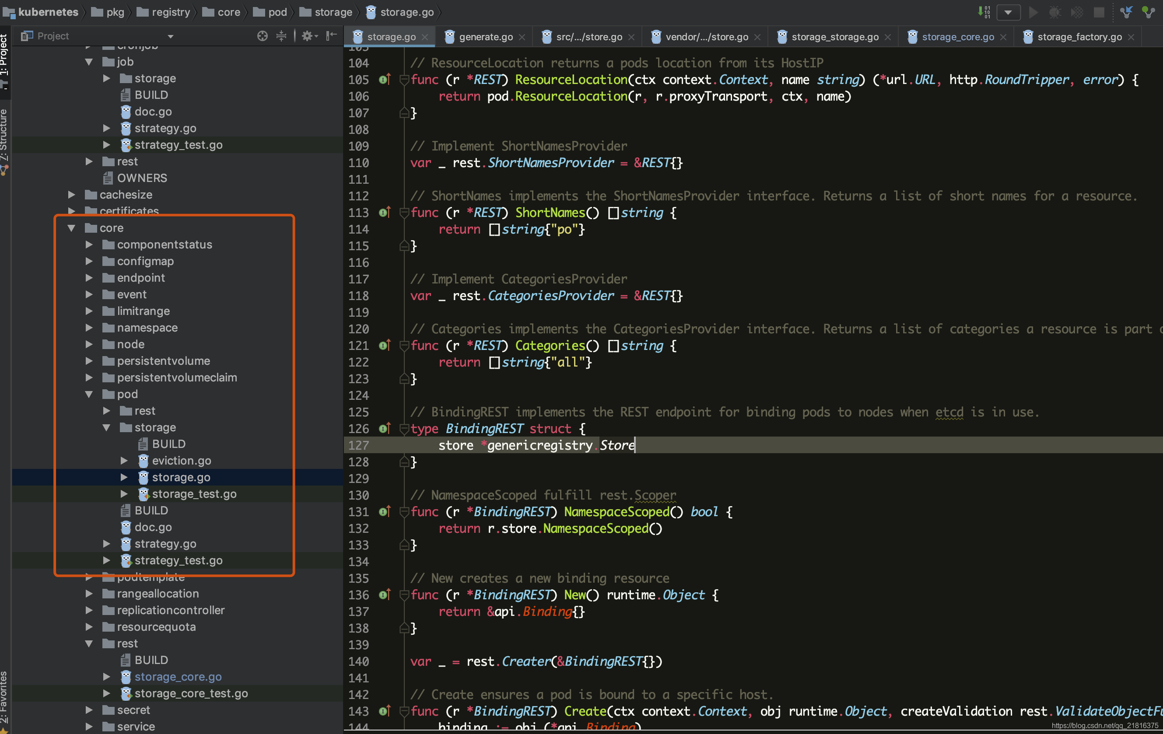Click the hide Project panel icon
The image size is (1163, 734).
tap(331, 36)
